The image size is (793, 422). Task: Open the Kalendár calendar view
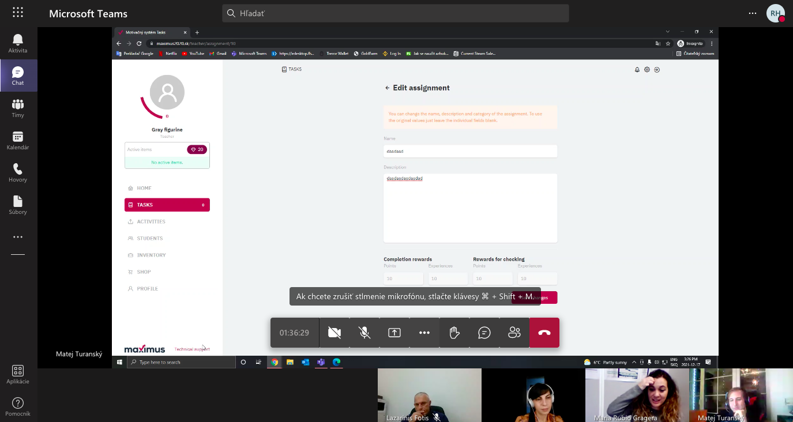pos(18,140)
